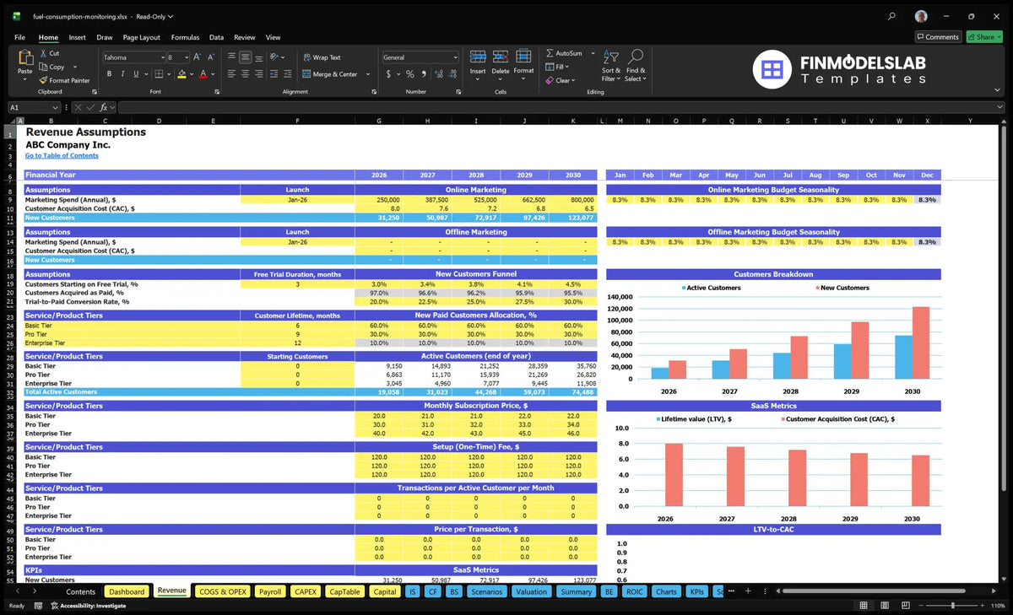Toggle Bottom Align
The height and width of the screenshot is (615, 1013).
tap(258, 57)
